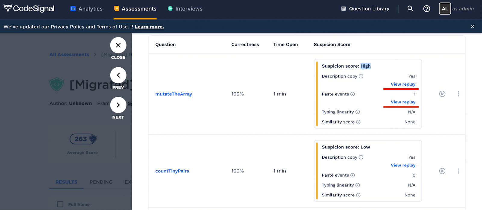Click the Question column header

[x=165, y=44]
